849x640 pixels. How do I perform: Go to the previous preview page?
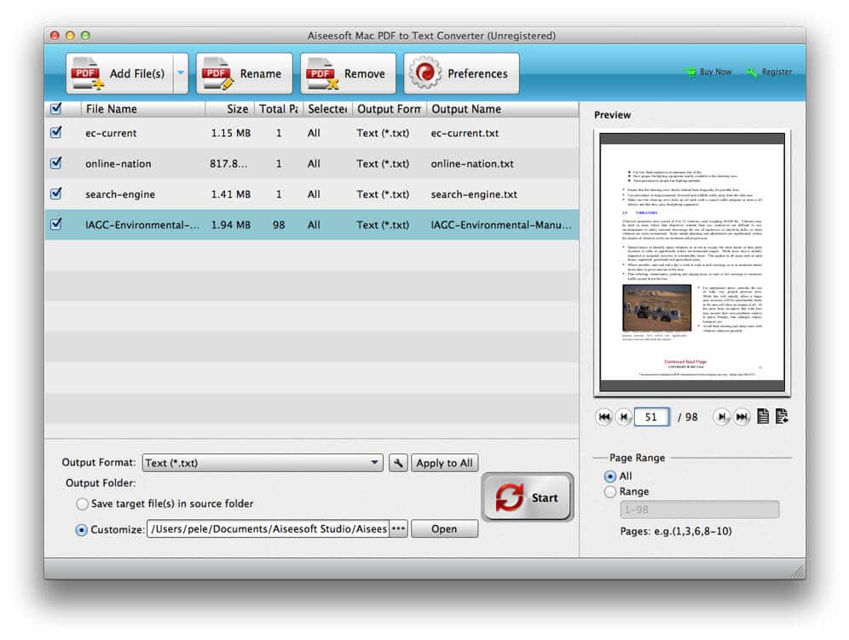624,417
